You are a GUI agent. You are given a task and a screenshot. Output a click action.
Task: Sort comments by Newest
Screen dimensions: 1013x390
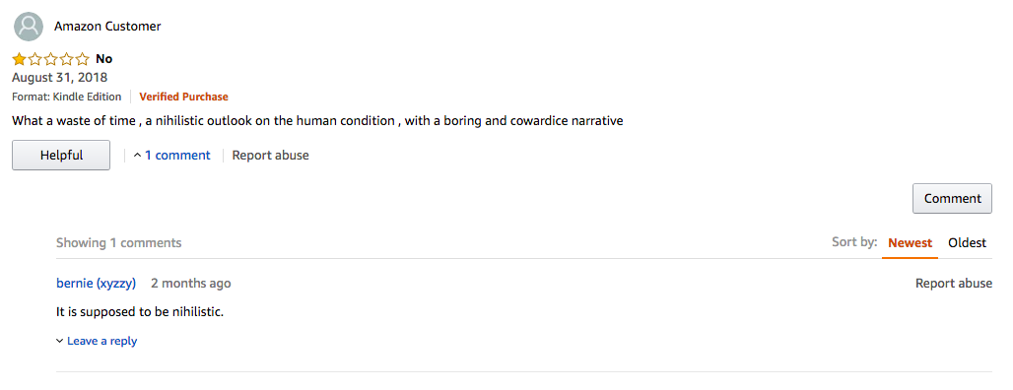(910, 243)
